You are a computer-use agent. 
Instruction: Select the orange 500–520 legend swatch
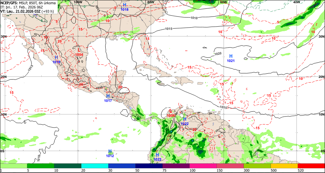click(284, 166)
